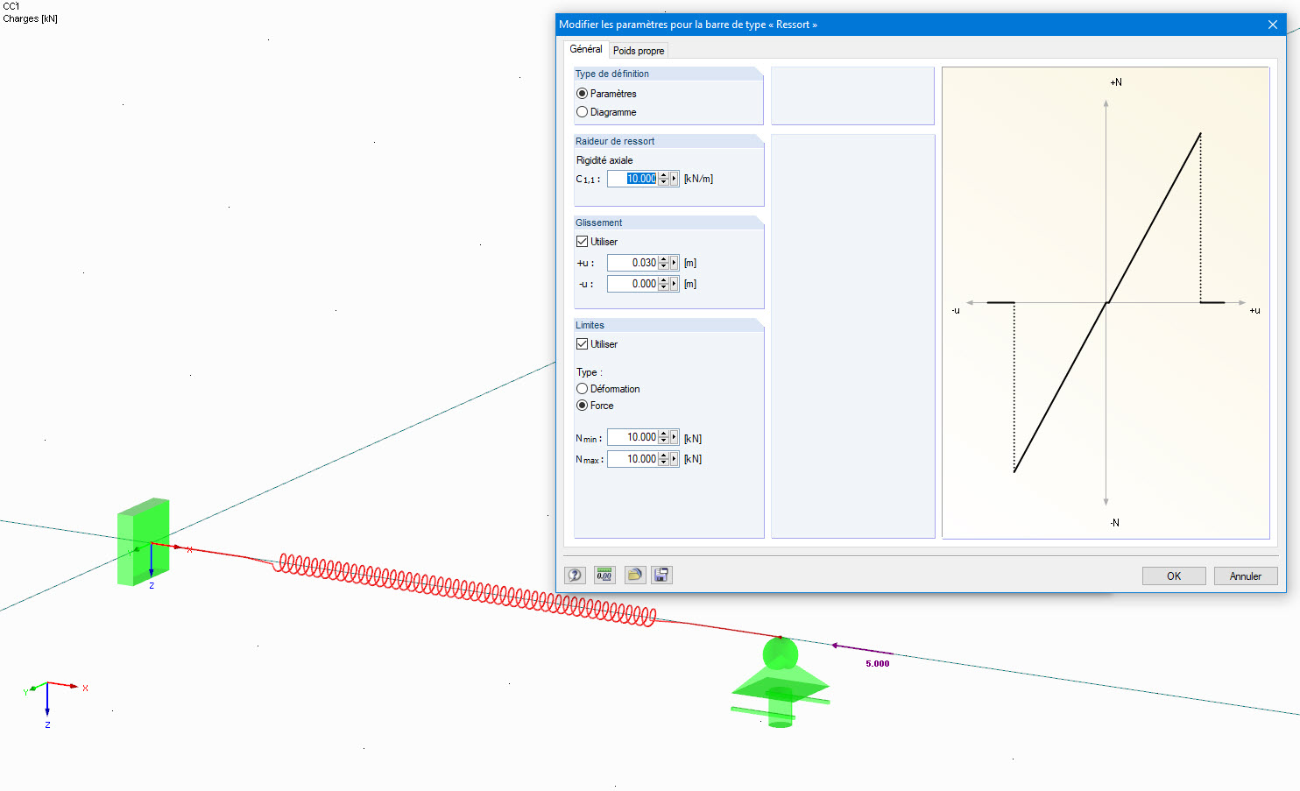The height and width of the screenshot is (791, 1300).
Task: Disable the Utiliser checkbox under Limites
Action: pos(583,343)
